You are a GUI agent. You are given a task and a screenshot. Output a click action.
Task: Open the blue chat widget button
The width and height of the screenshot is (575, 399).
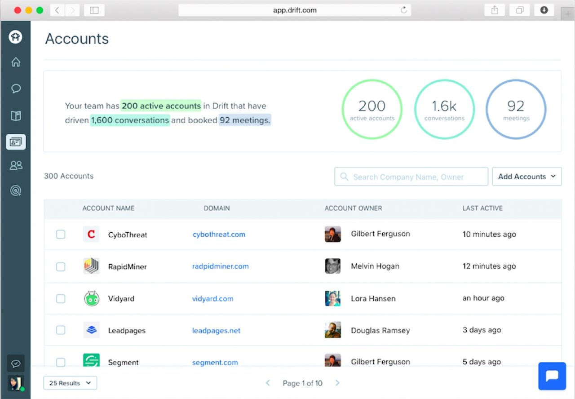tap(552, 376)
